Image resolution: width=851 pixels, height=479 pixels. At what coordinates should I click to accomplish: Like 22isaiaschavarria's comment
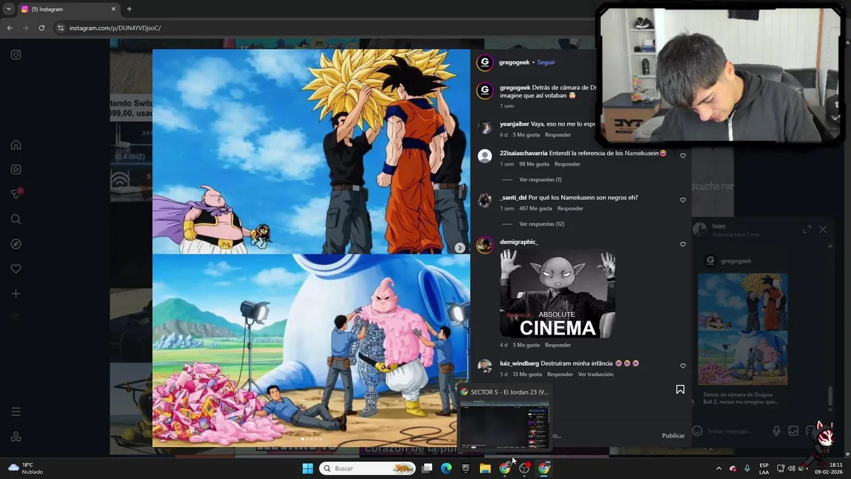click(683, 156)
